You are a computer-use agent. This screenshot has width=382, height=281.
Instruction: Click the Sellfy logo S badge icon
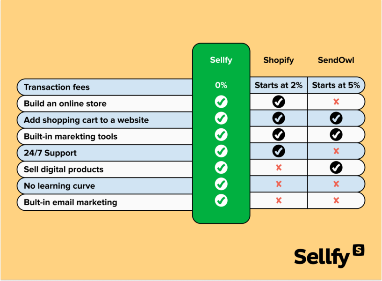pos(358,250)
